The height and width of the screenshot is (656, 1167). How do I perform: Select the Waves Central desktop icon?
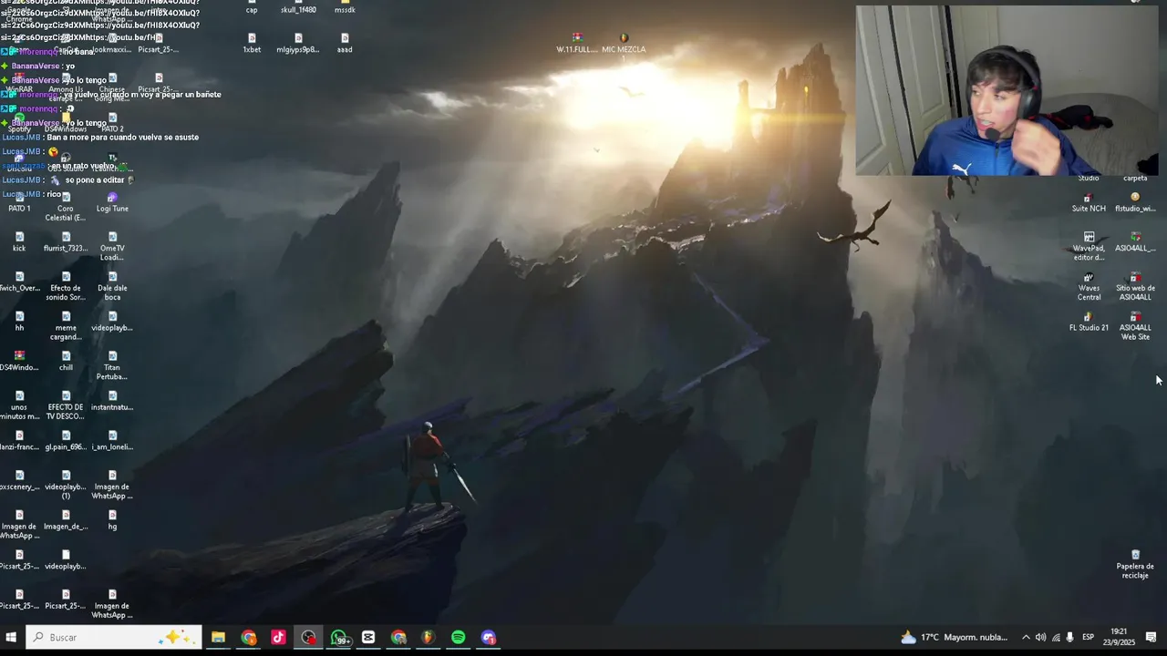(x=1089, y=286)
